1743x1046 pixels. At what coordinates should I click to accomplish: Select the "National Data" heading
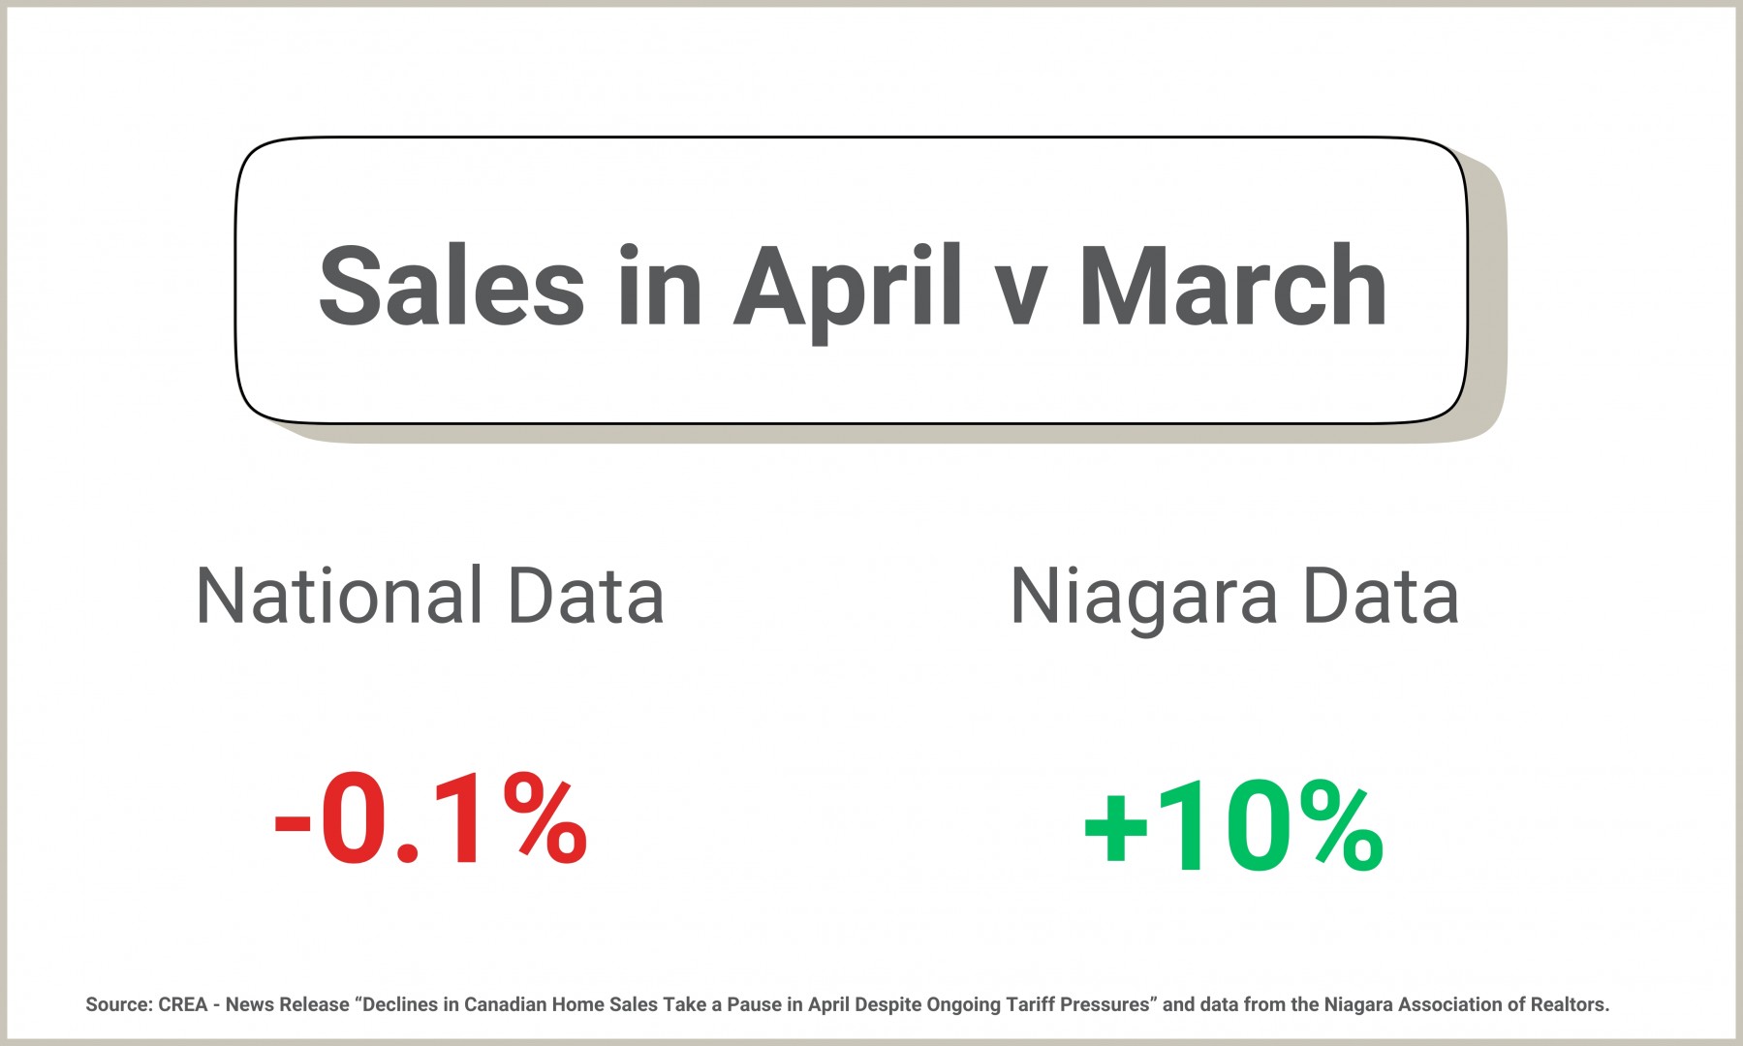pyautogui.click(x=429, y=595)
